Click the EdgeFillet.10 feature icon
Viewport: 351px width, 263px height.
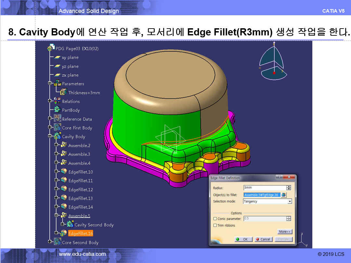(x=64, y=172)
